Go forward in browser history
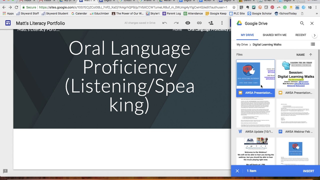The width and height of the screenshot is (320, 180). [10, 7]
